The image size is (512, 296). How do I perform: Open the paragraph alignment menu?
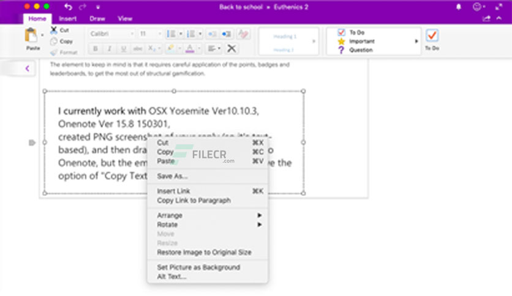[214, 48]
